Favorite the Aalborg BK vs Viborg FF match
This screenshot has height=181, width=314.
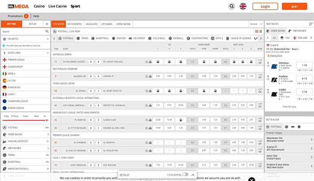[x=146, y=76]
